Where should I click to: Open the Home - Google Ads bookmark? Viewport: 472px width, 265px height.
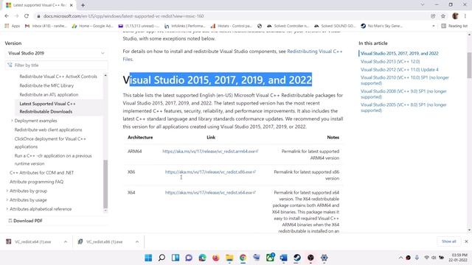92,26
